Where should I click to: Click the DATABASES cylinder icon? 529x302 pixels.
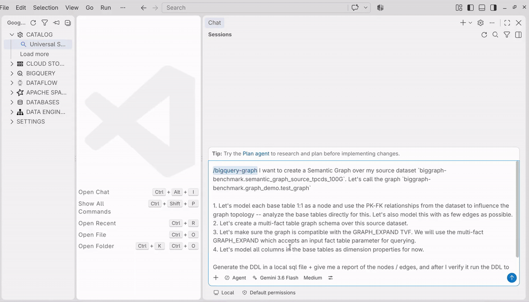pyautogui.click(x=20, y=102)
